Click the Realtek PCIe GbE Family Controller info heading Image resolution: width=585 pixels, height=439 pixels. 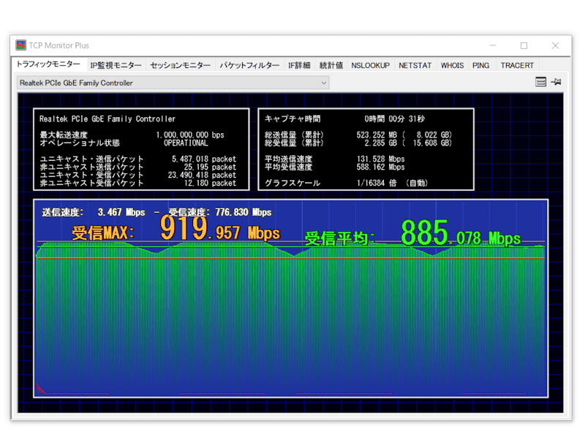click(107, 119)
